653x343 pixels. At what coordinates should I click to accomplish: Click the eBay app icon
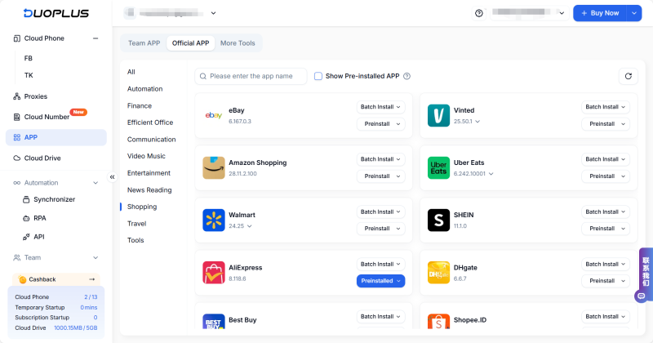point(213,116)
